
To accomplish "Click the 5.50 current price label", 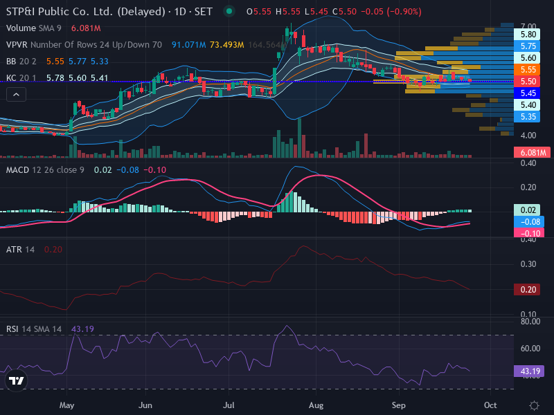I will pos(527,82).
